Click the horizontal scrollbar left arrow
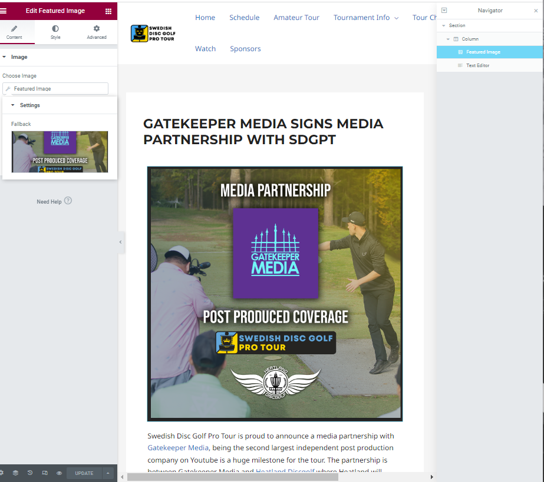 [122, 477]
